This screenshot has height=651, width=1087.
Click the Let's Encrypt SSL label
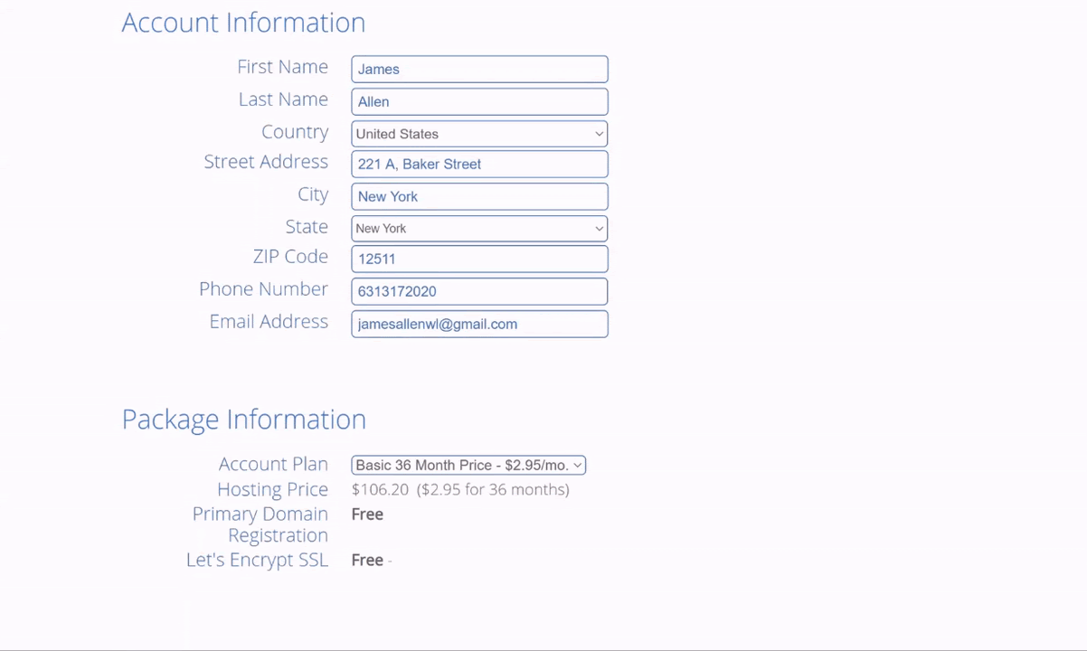(257, 560)
